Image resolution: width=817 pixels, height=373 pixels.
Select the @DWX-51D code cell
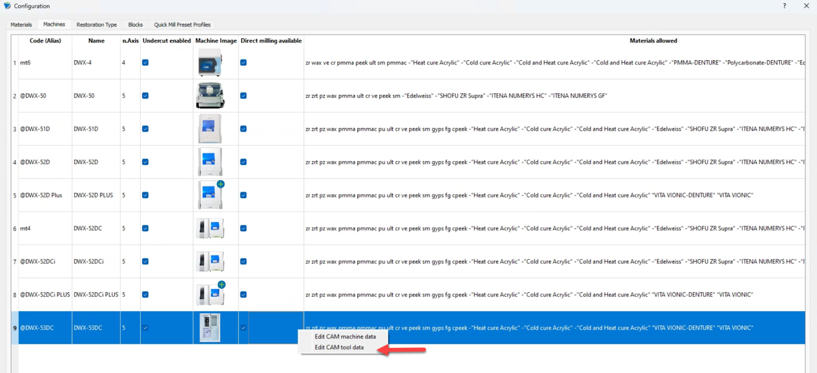pos(45,129)
